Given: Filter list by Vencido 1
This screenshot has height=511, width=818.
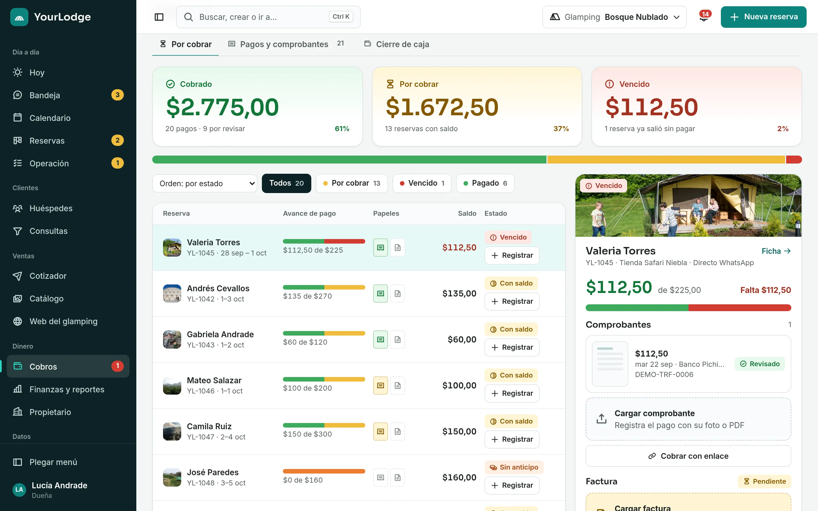Looking at the screenshot, I should point(421,183).
